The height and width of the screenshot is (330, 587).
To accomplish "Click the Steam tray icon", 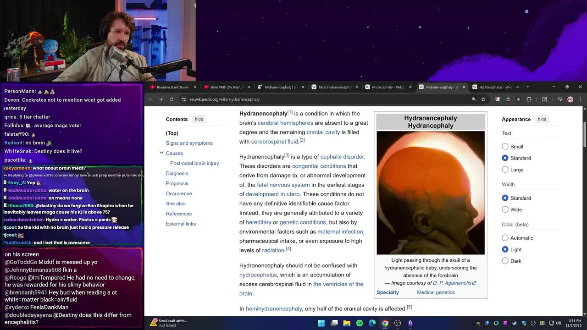I will coord(515,323).
